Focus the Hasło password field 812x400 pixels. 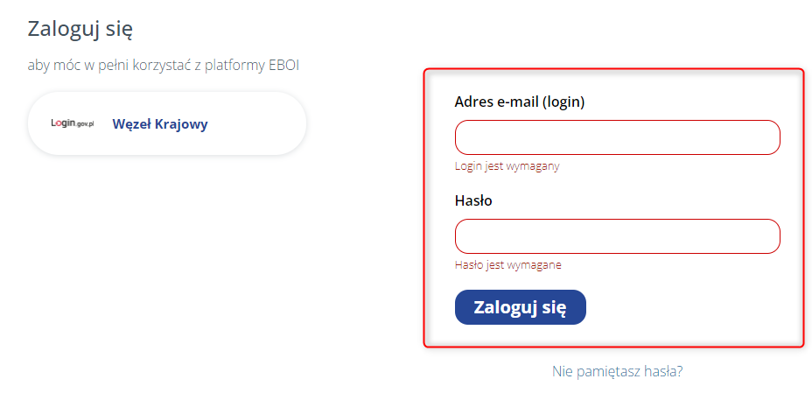617,236
